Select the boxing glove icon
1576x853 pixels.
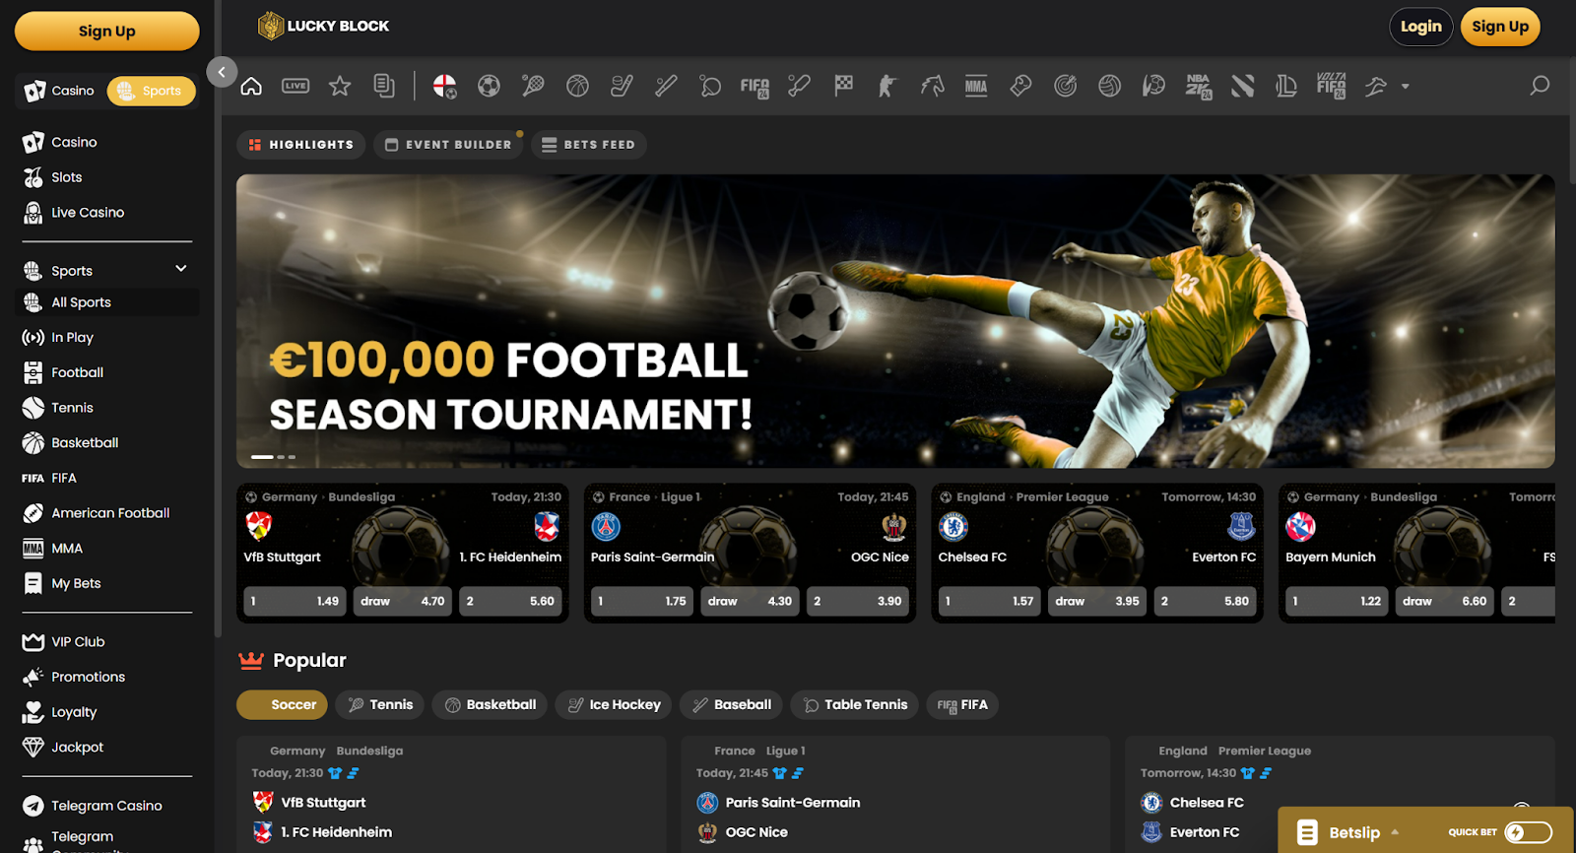click(x=1020, y=87)
